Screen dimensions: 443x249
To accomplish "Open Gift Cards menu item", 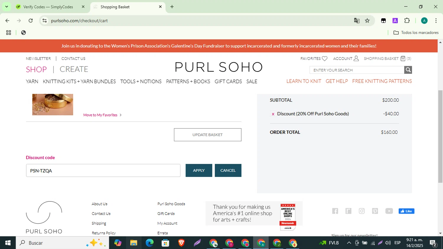I will tap(228, 82).
